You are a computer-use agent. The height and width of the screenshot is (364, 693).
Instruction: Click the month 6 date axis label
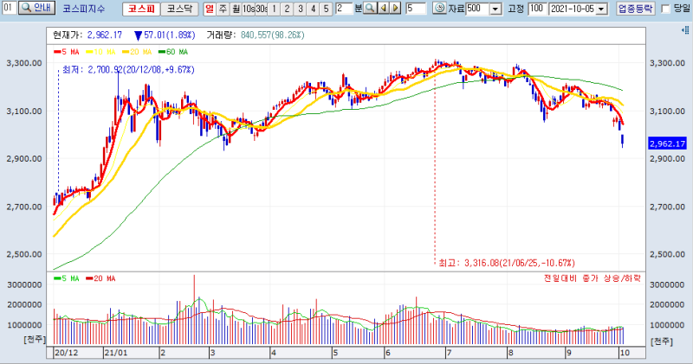pyautogui.click(x=387, y=353)
